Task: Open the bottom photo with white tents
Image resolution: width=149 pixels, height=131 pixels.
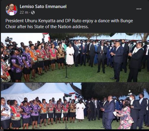Action: (x=75, y=106)
